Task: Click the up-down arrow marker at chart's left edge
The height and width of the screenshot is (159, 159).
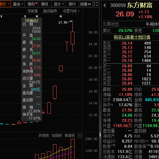Action: coord(1,16)
